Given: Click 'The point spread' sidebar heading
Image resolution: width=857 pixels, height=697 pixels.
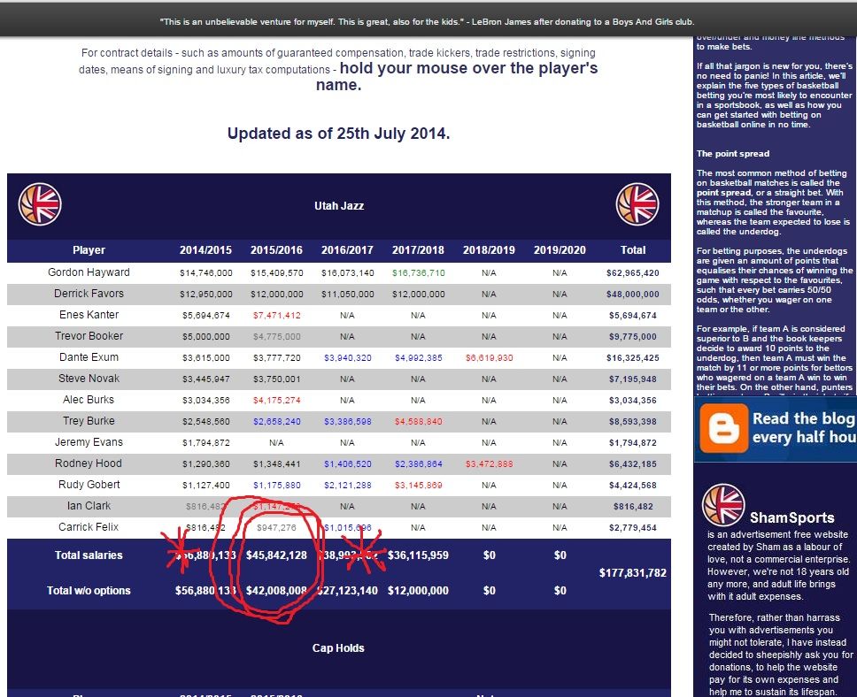Looking at the screenshot, I should (x=733, y=154).
